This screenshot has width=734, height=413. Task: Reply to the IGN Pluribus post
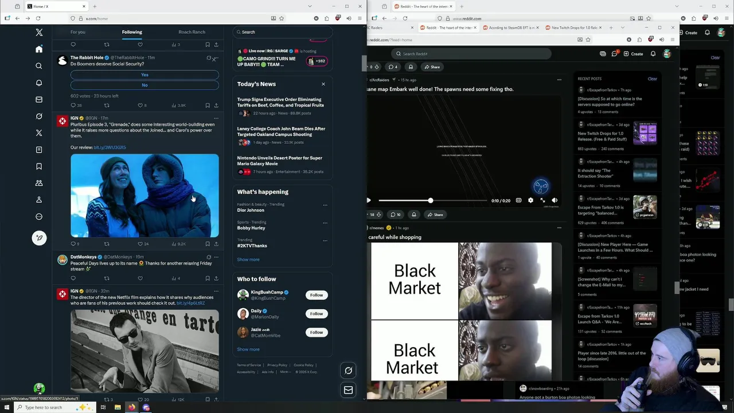[73, 244]
